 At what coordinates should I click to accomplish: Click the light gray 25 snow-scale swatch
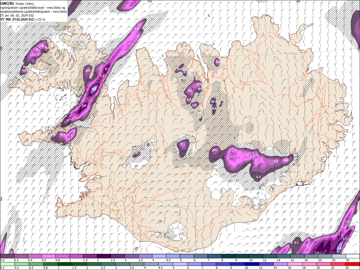339,256
